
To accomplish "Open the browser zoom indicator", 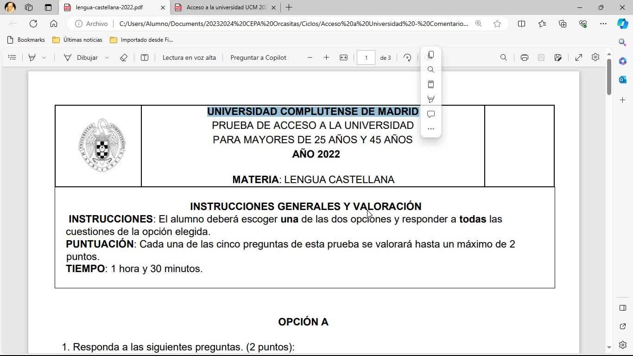I will (479, 24).
